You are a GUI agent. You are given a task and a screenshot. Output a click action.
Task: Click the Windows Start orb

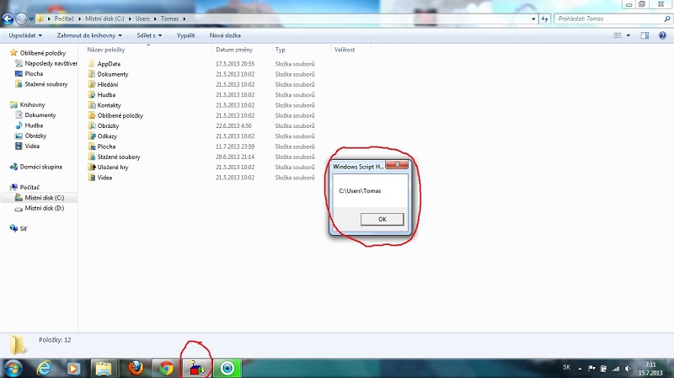[13, 368]
